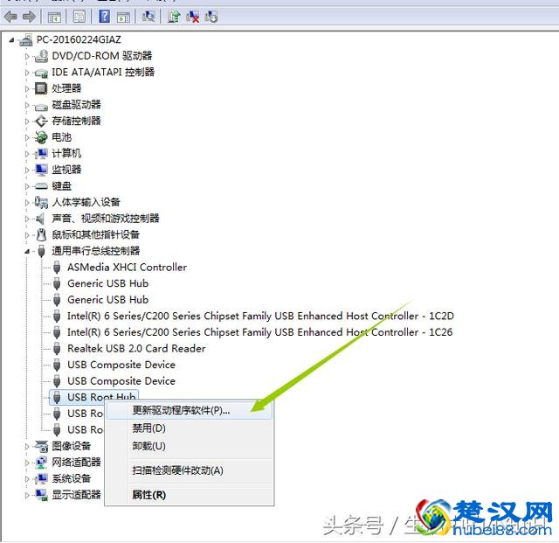Click the scan for hardware changes toolbar icon
The image size is (559, 543).
tap(148, 17)
